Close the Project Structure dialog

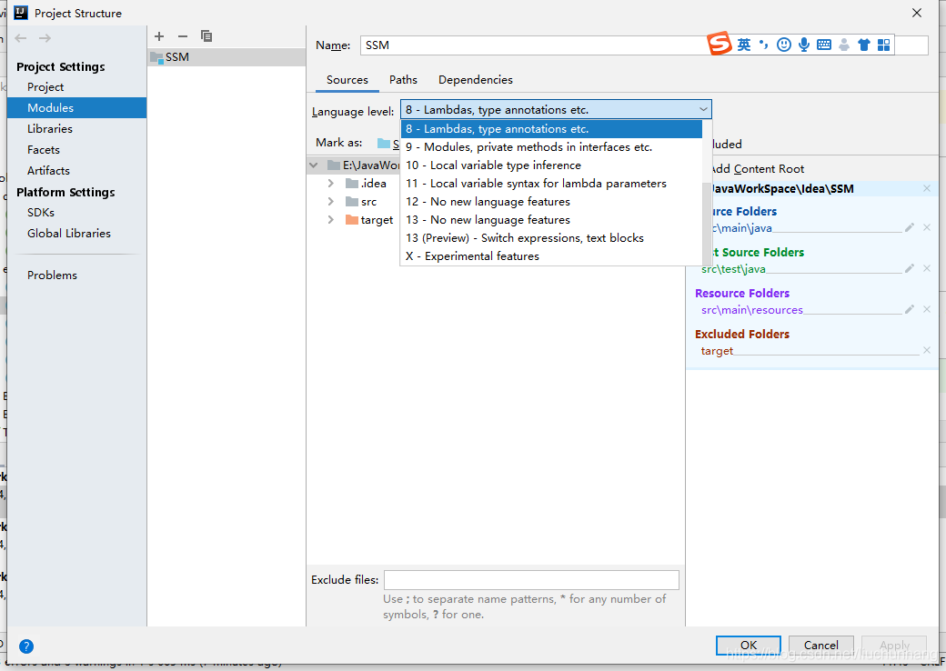tap(917, 13)
